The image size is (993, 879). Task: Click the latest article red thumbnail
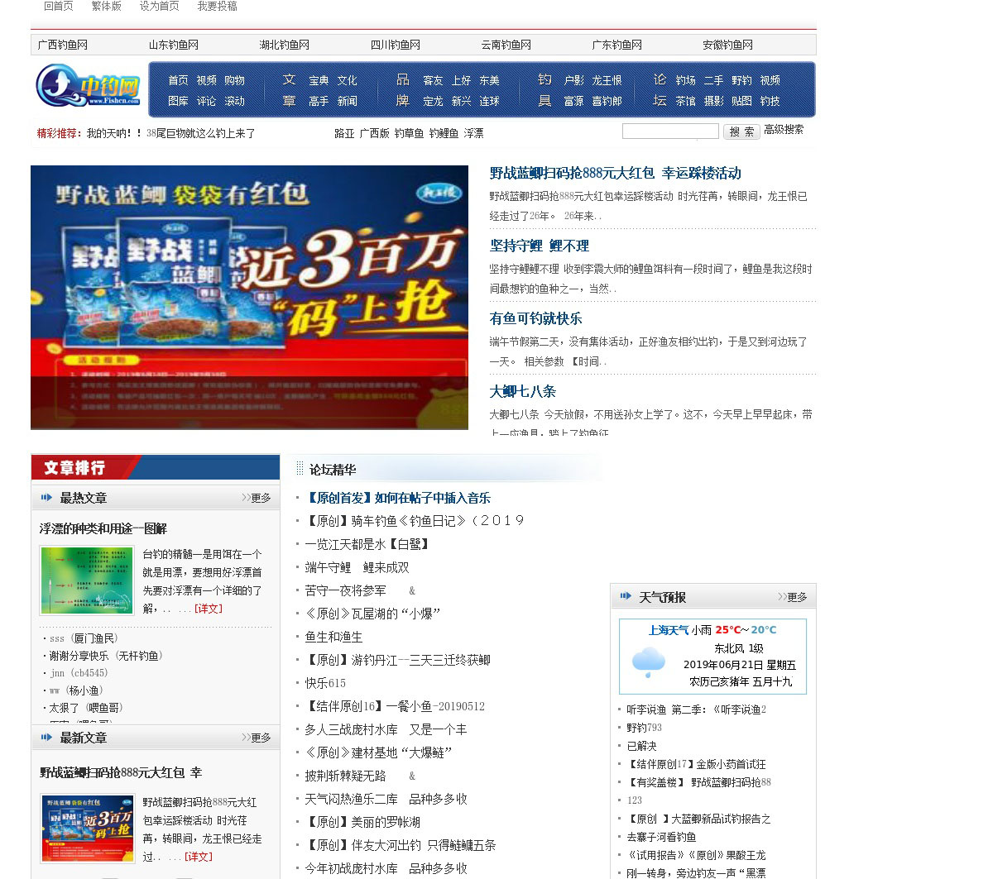87,829
